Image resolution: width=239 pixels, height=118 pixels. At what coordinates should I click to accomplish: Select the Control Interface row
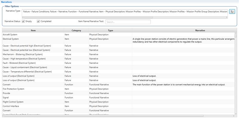click(118, 106)
